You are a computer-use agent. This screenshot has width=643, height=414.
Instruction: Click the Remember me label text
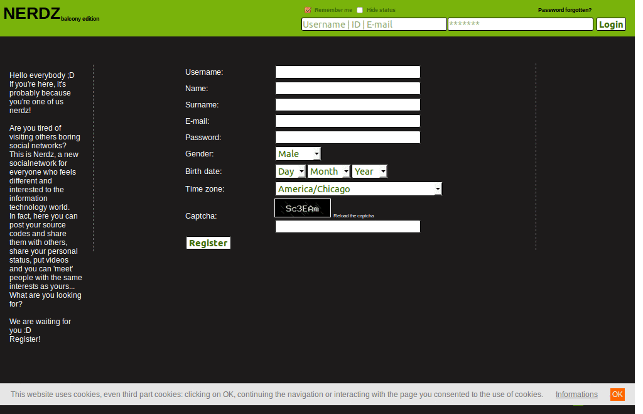(333, 10)
